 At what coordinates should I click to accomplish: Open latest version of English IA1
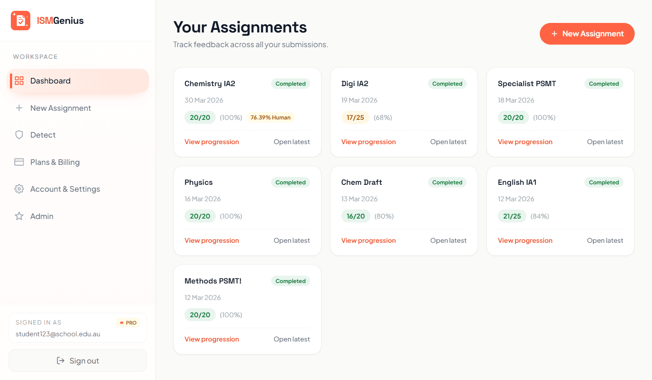pyautogui.click(x=605, y=240)
